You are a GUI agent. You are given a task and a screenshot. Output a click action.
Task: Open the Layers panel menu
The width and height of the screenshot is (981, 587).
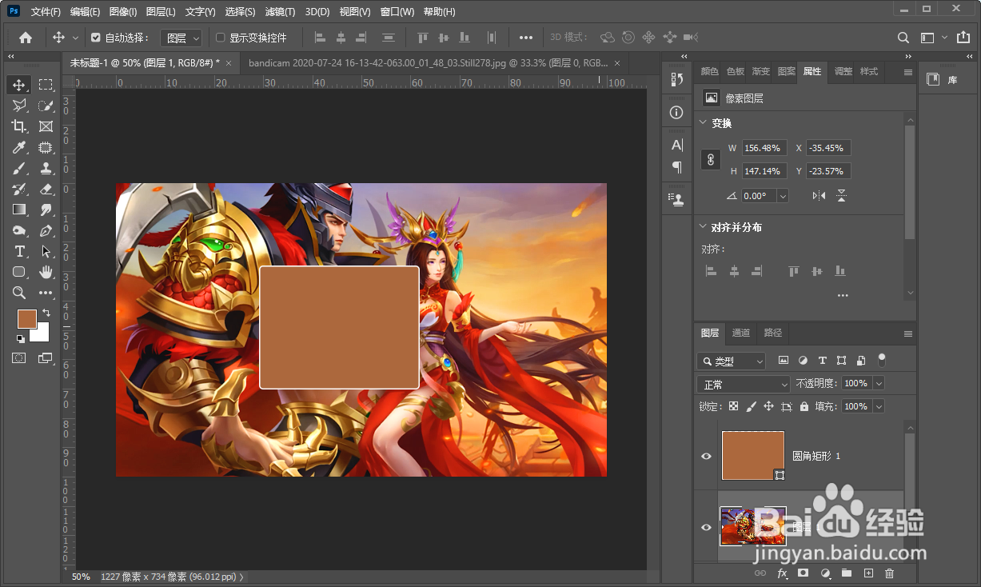tap(907, 333)
